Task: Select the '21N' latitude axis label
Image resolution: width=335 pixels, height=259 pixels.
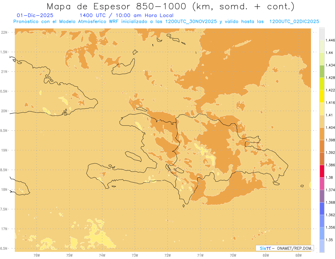Action: (x=4, y=72)
